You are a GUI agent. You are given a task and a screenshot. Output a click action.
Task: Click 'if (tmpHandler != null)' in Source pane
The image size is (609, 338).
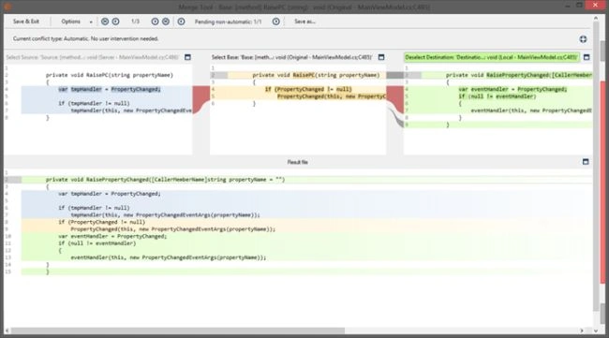94,103
